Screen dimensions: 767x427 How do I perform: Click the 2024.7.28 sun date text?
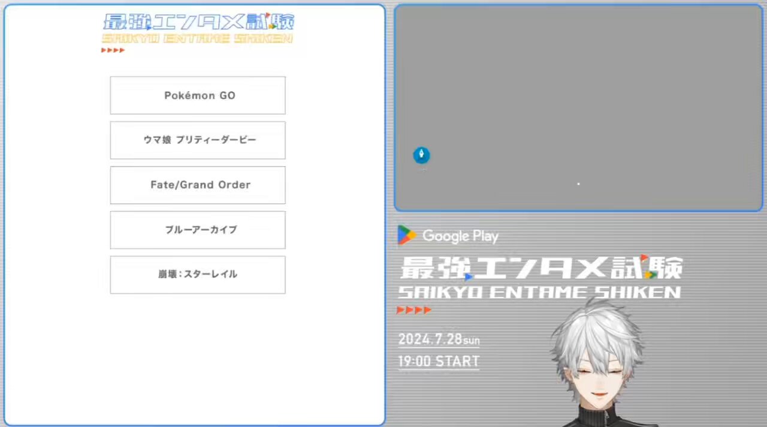coord(439,339)
